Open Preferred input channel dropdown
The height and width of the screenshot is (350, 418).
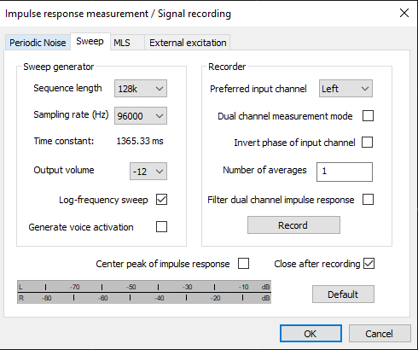tap(345, 89)
